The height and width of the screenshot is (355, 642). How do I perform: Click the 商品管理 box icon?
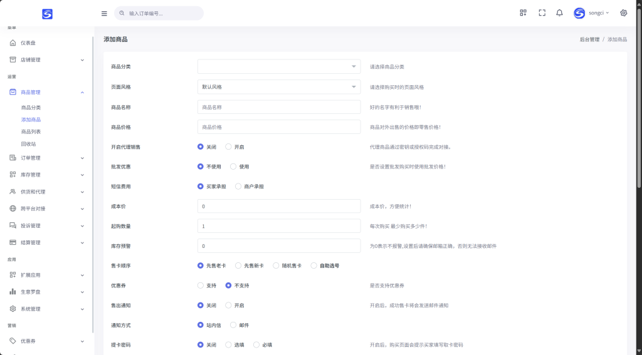click(13, 93)
